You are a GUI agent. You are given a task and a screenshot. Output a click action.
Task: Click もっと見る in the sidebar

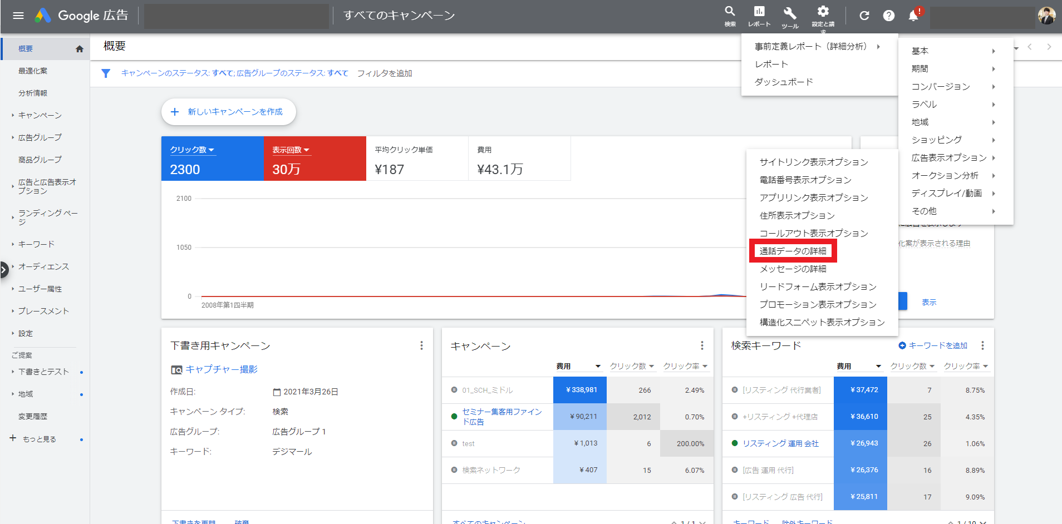coord(39,439)
